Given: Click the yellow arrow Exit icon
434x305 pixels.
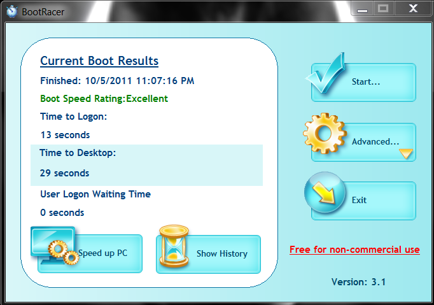Looking at the screenshot, I should click(x=325, y=192).
